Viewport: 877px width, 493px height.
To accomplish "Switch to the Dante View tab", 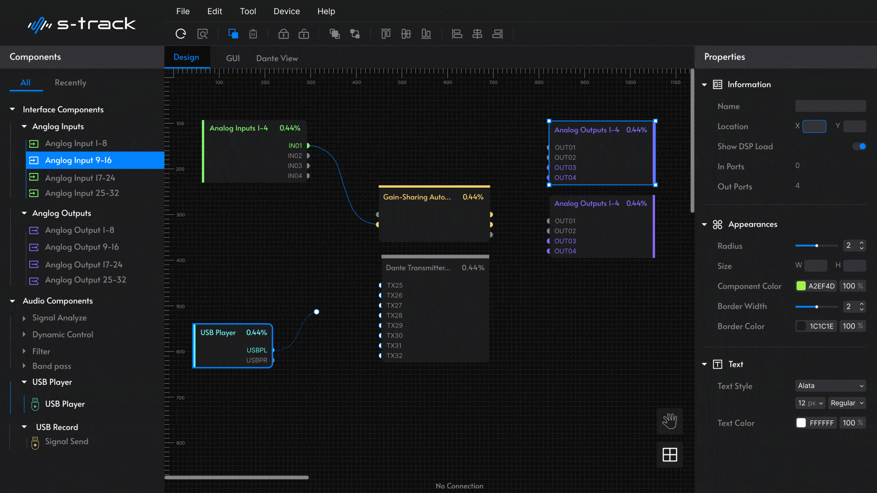I will [x=277, y=58].
